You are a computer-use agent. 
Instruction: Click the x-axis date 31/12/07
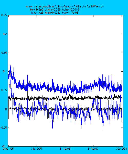click(93, 149)
